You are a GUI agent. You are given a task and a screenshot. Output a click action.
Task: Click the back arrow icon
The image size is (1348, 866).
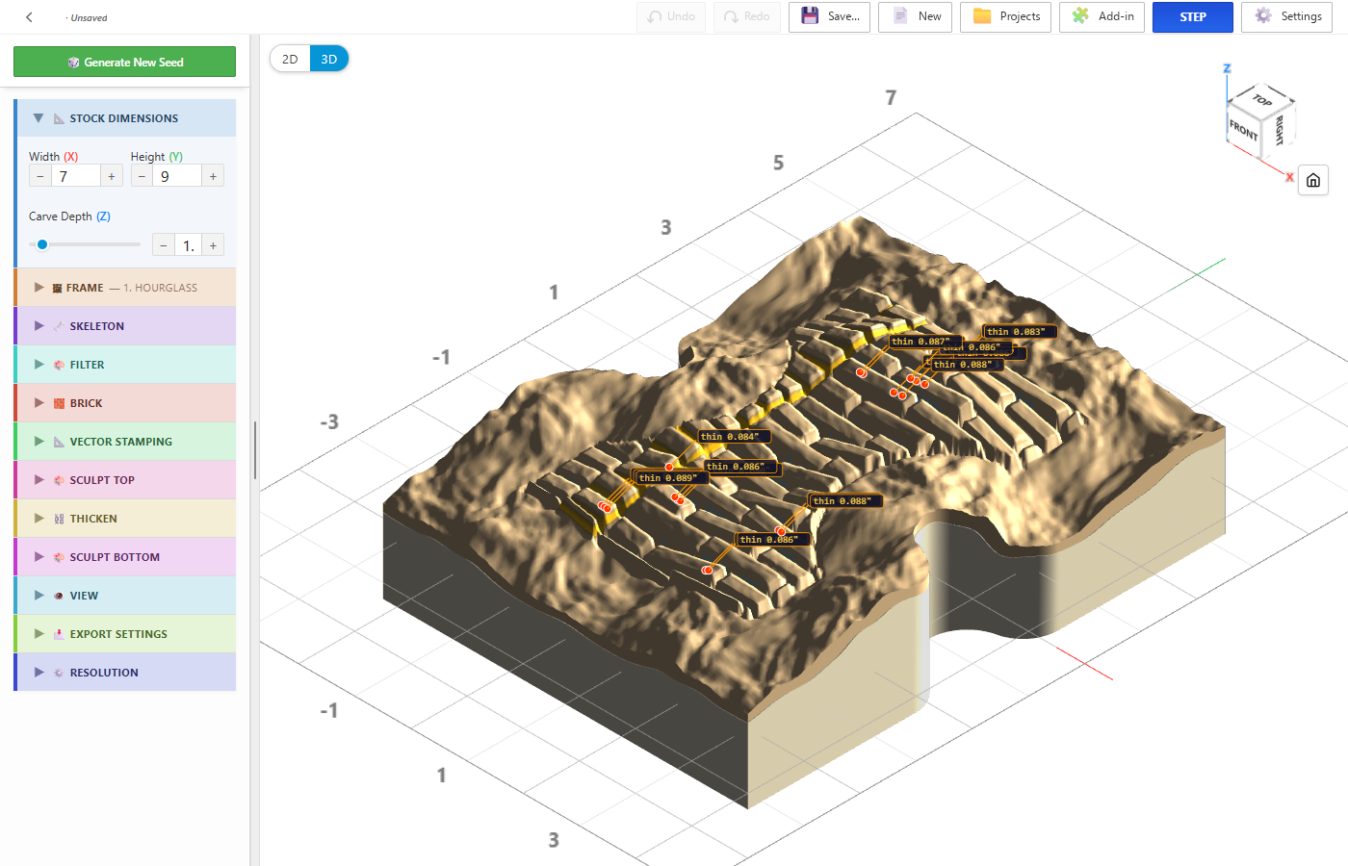pos(30,17)
